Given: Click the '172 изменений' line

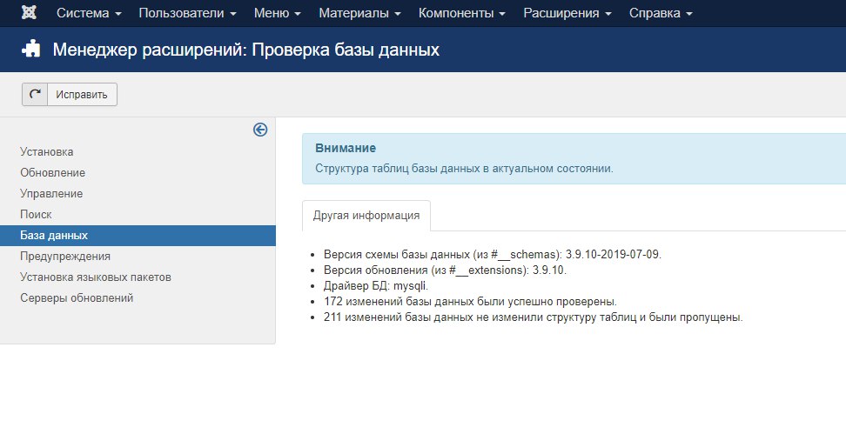Looking at the screenshot, I should coord(470,302).
